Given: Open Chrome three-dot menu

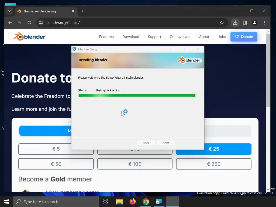Looking at the screenshot, I should click(x=264, y=23).
